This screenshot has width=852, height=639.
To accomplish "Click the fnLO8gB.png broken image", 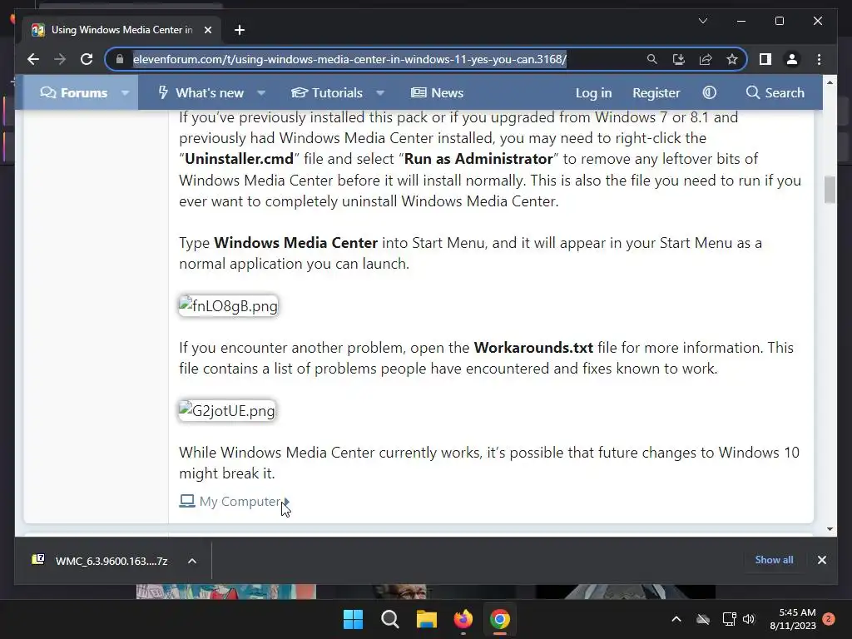I will (228, 306).
